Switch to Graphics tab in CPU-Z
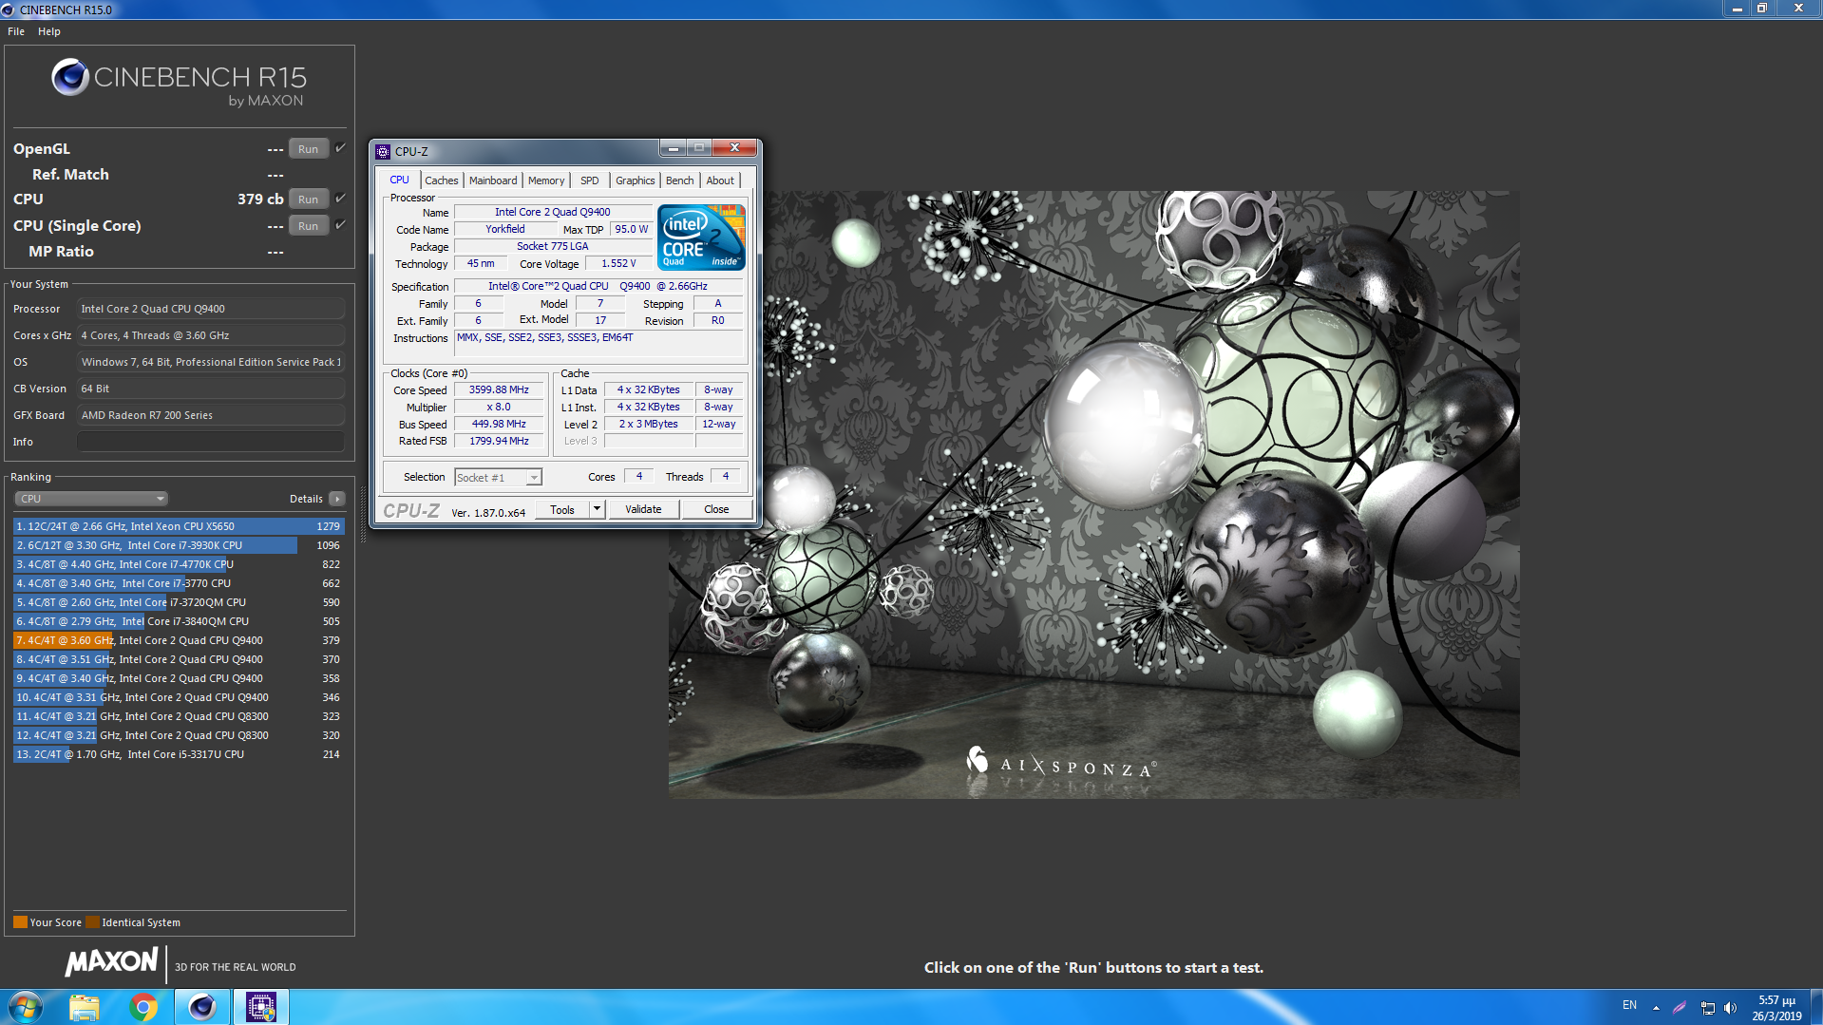Viewport: 1823px width, 1025px height. click(636, 180)
